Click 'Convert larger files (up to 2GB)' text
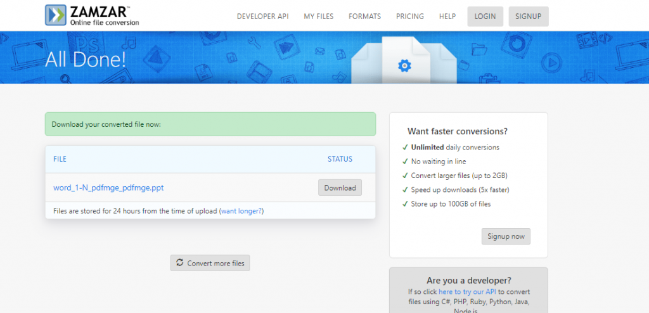 click(x=459, y=176)
